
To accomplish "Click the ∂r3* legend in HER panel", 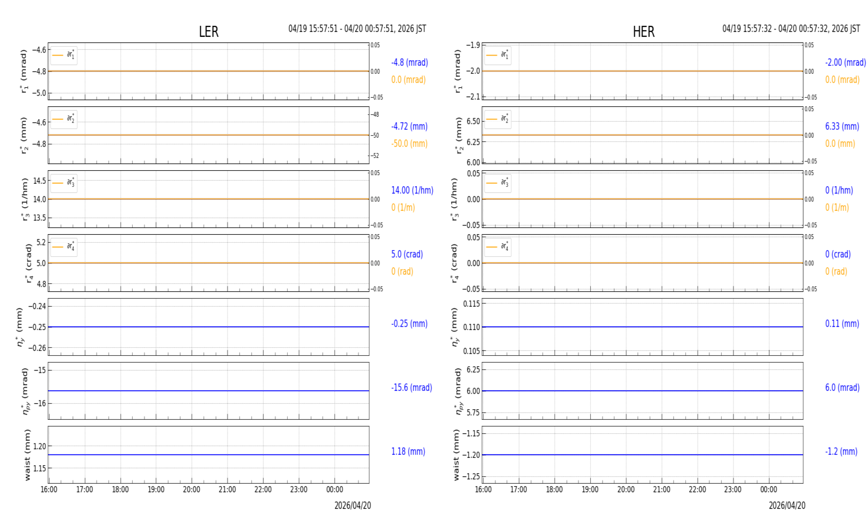I will click(x=498, y=183).
